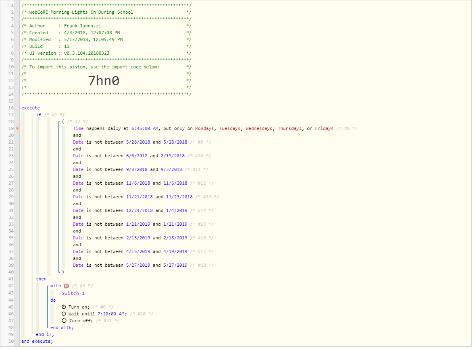Image resolution: width=475 pixels, height=350 pixels.
Task: Click the with keyword on line 42
Action: [x=55, y=286]
